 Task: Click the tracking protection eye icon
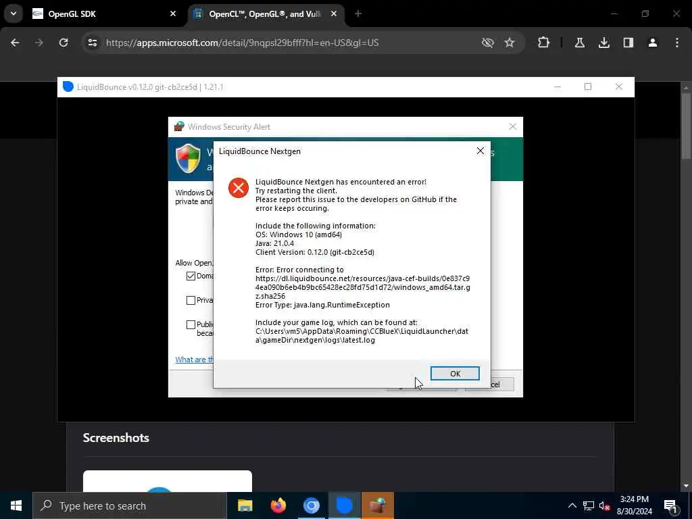[x=488, y=43]
